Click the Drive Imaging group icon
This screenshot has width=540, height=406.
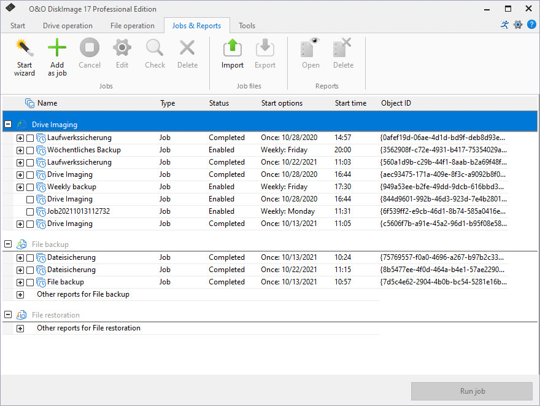click(21, 125)
